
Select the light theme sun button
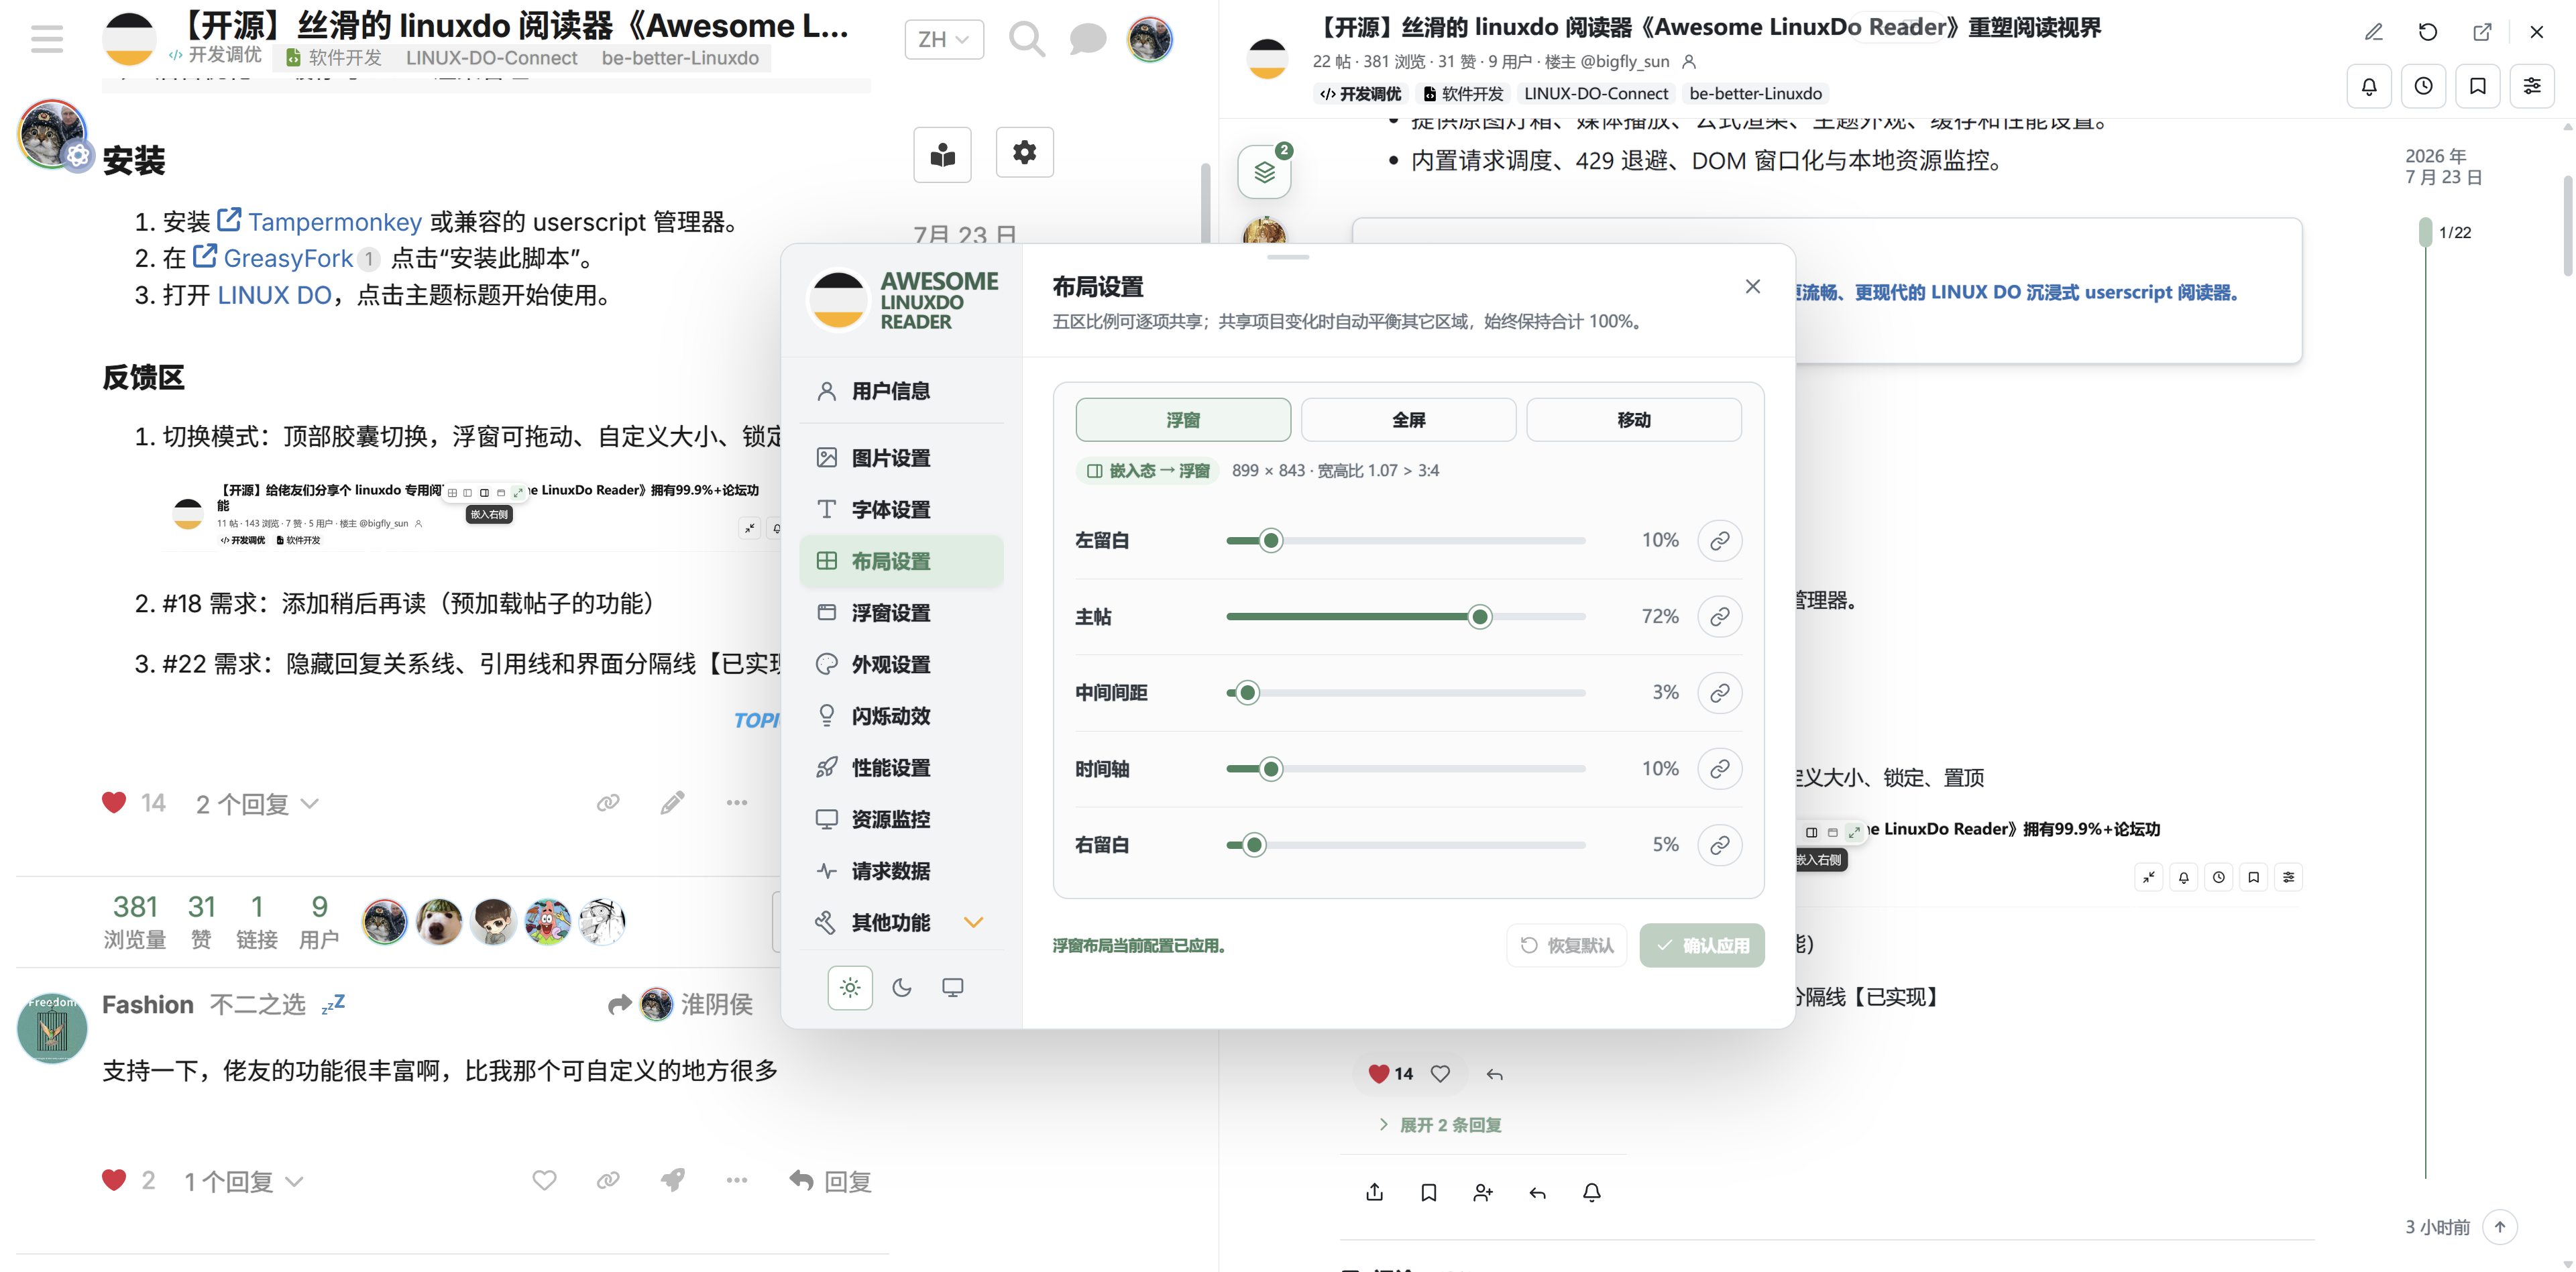pyautogui.click(x=850, y=988)
